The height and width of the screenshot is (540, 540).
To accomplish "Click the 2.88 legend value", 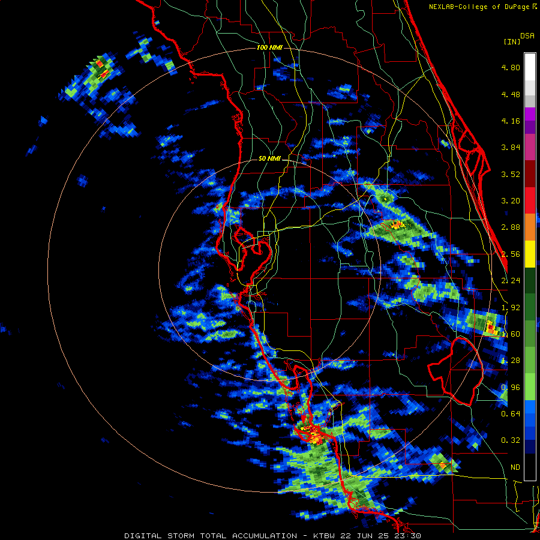I will click(511, 227).
